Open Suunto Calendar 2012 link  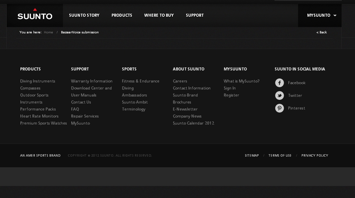tap(194, 123)
